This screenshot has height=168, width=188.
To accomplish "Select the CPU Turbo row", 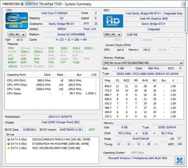I will click(x=52, y=89).
